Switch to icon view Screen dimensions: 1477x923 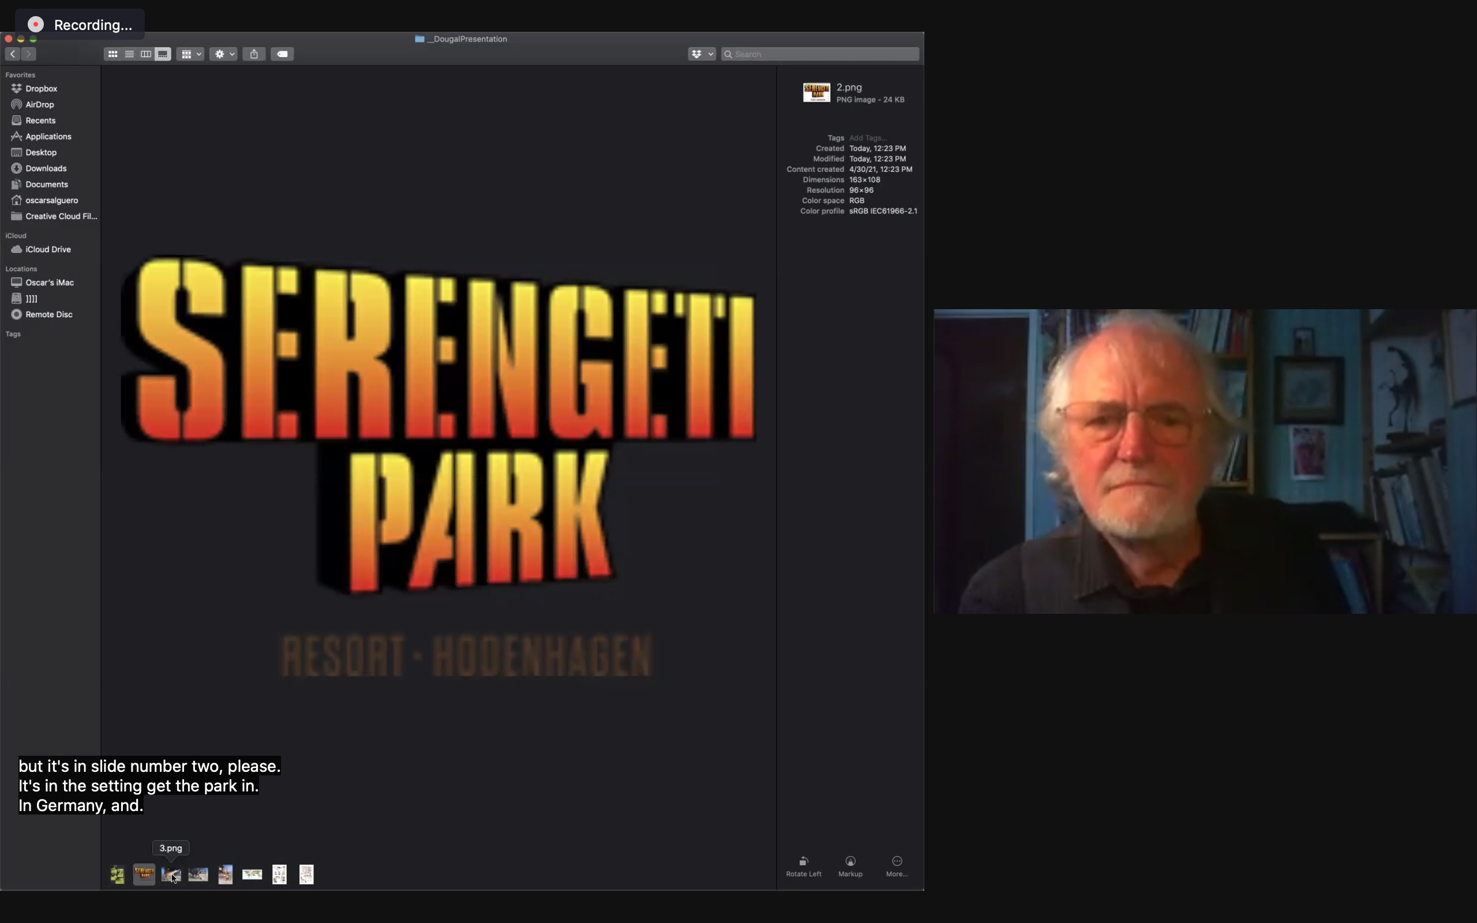point(113,54)
